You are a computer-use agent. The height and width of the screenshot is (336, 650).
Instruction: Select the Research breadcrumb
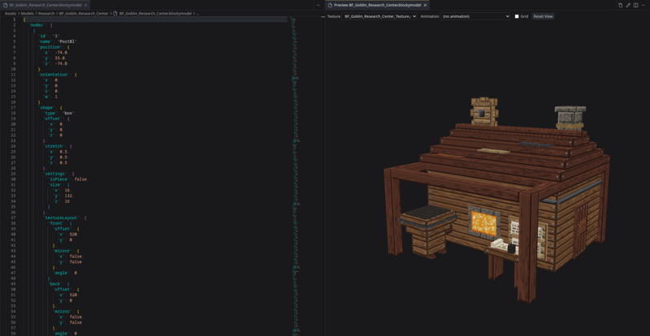click(x=47, y=13)
